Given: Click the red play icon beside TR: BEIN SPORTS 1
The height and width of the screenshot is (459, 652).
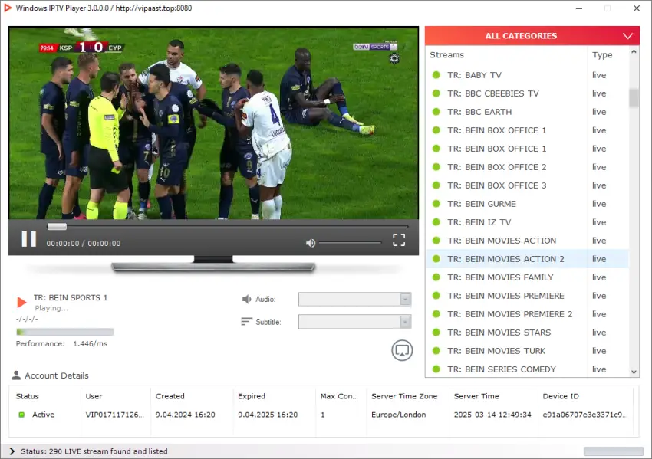Looking at the screenshot, I should coord(21,302).
